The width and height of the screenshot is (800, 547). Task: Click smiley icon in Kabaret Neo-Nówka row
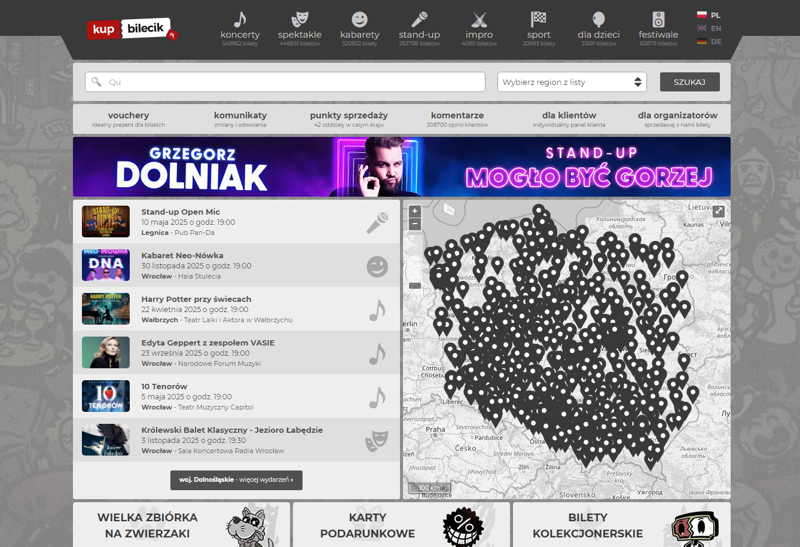(377, 267)
